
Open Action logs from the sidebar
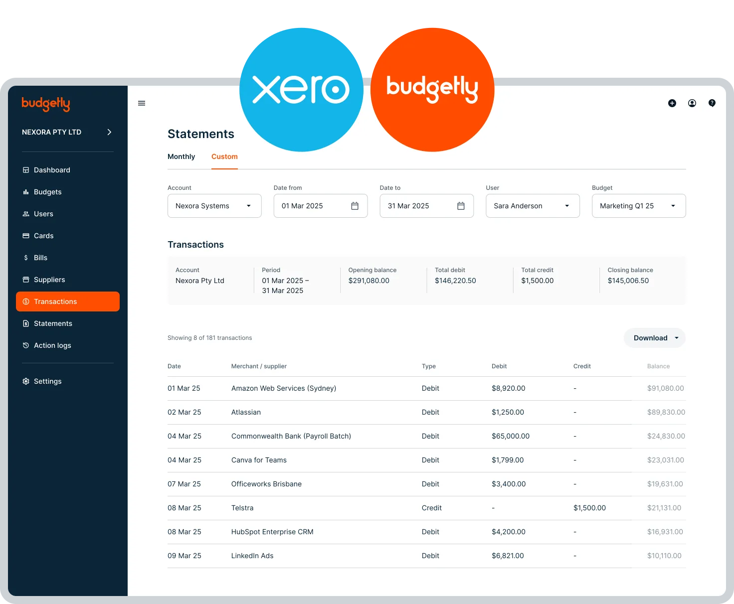[x=52, y=345]
